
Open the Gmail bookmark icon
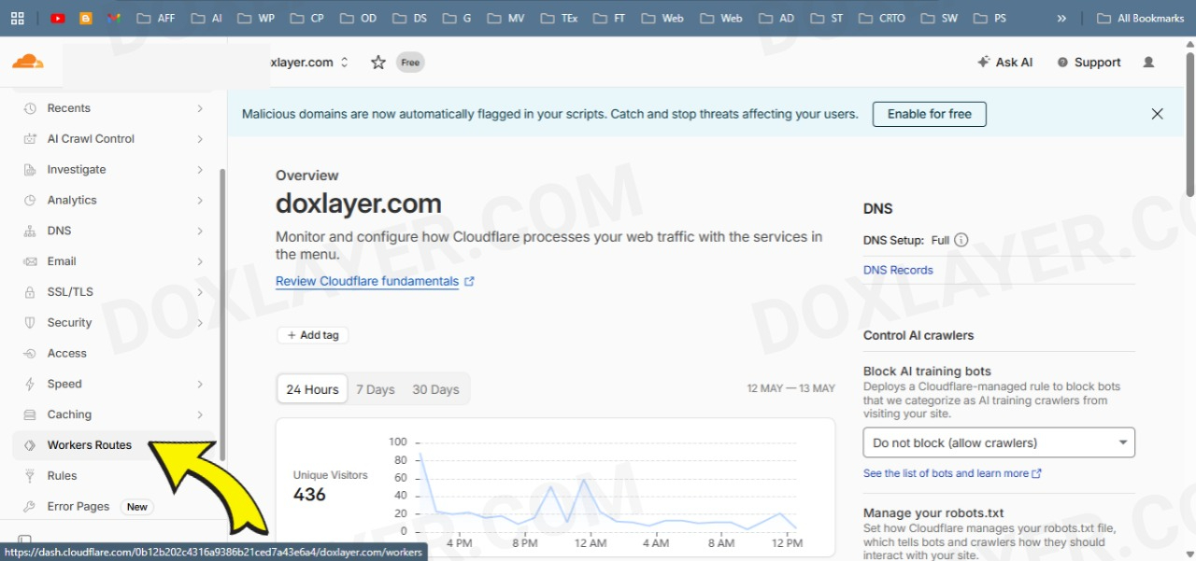coord(114,18)
